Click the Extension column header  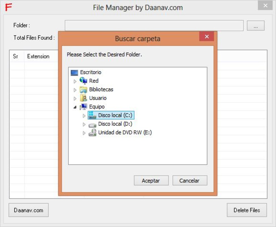click(41, 56)
